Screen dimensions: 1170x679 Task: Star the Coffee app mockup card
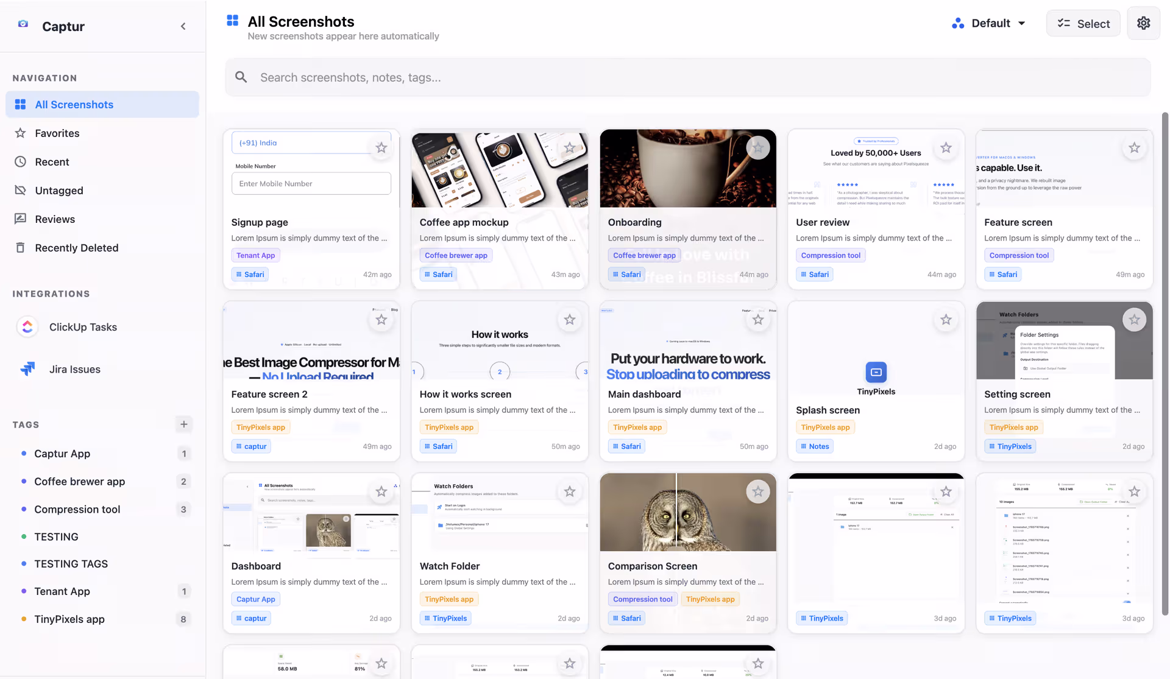point(570,147)
